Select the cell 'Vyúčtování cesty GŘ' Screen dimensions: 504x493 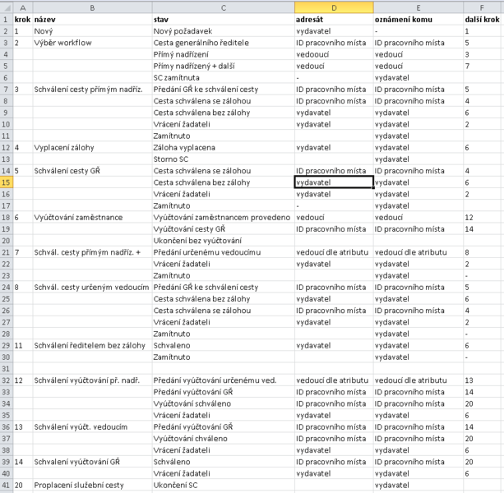[224, 229]
